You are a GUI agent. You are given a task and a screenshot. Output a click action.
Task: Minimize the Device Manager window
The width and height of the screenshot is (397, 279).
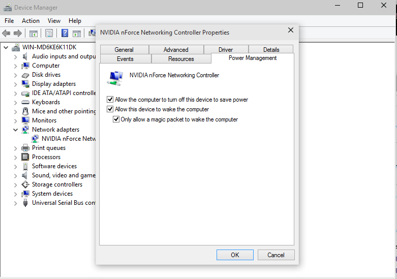point(338,5)
